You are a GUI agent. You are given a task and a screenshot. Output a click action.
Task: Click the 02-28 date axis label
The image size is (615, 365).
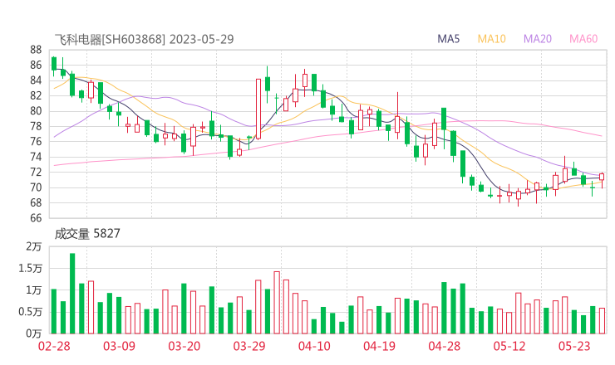[54, 346]
